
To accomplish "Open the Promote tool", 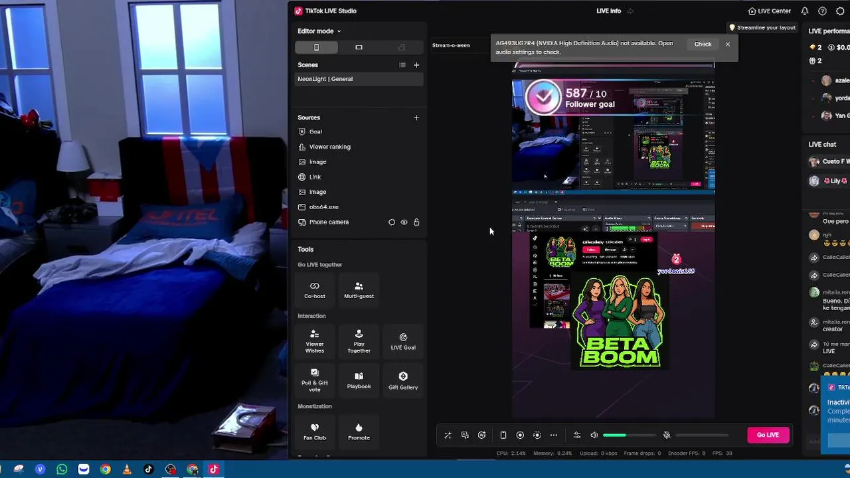I will click(359, 432).
